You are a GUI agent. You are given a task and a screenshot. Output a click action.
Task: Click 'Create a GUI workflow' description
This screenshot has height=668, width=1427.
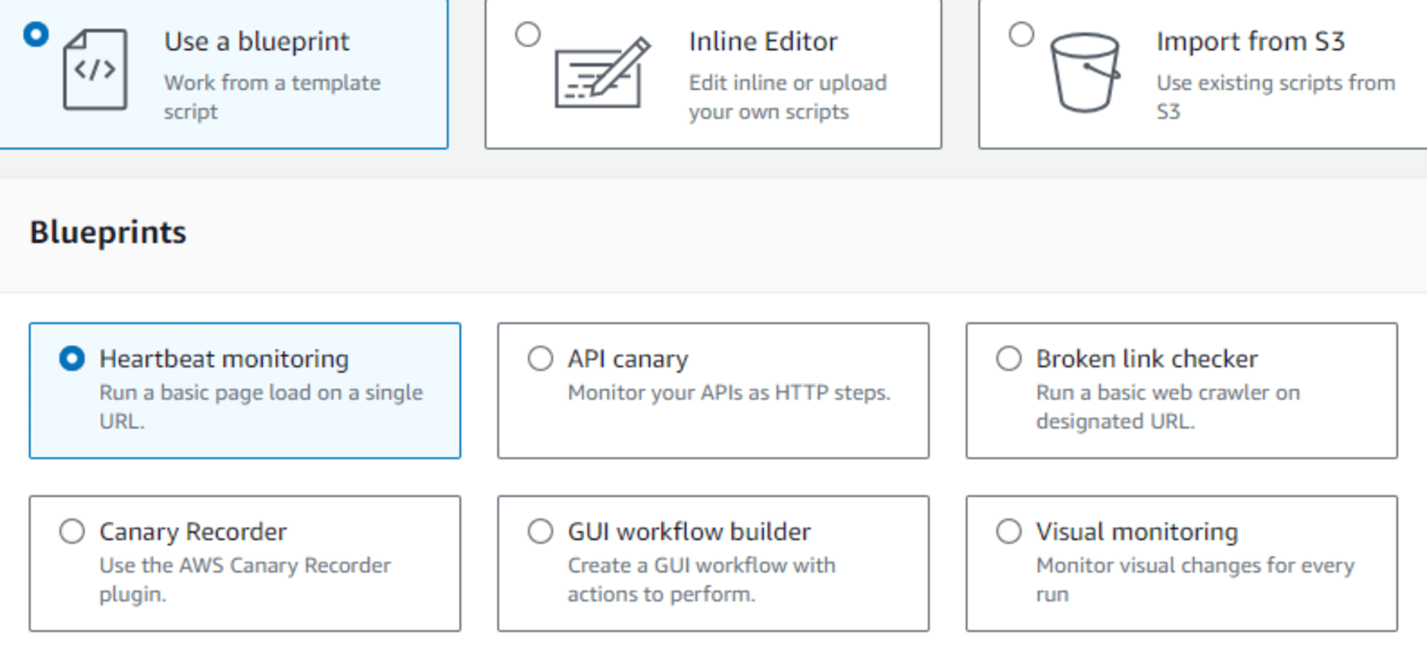point(701,579)
